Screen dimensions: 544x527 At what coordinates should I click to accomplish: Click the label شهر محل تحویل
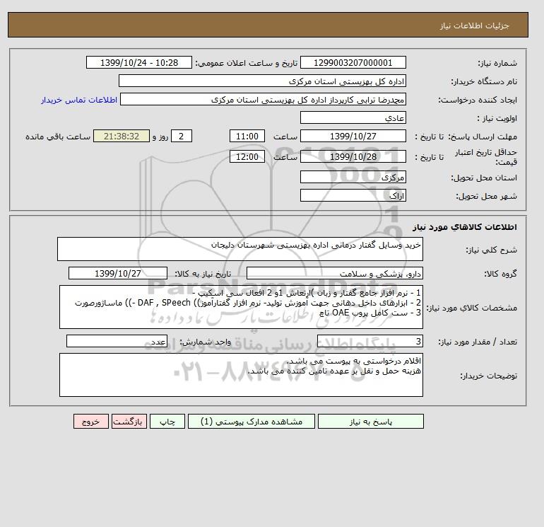pos(486,196)
